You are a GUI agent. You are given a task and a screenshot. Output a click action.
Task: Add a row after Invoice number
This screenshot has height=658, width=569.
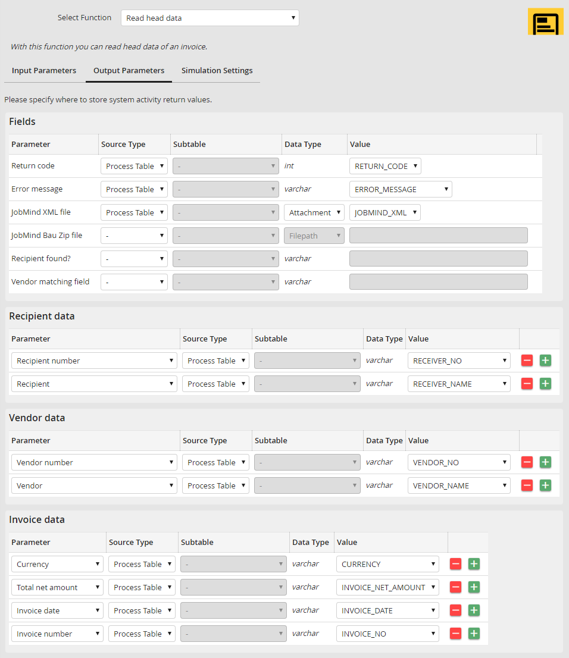474,634
